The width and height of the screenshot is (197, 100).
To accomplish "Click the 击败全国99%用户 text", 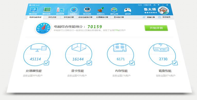I will point(33,76).
